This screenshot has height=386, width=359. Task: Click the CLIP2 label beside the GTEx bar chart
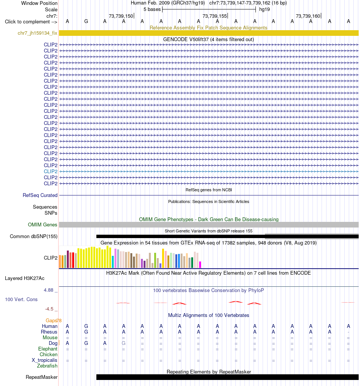click(x=51, y=258)
